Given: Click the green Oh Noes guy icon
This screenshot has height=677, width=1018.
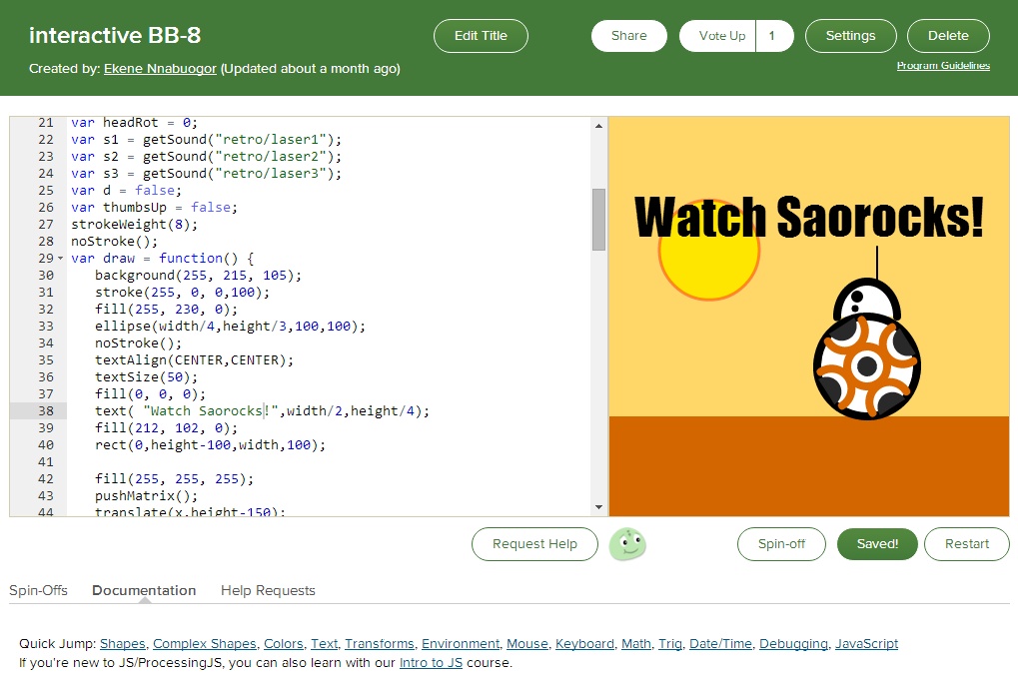Looking at the screenshot, I should click(627, 544).
